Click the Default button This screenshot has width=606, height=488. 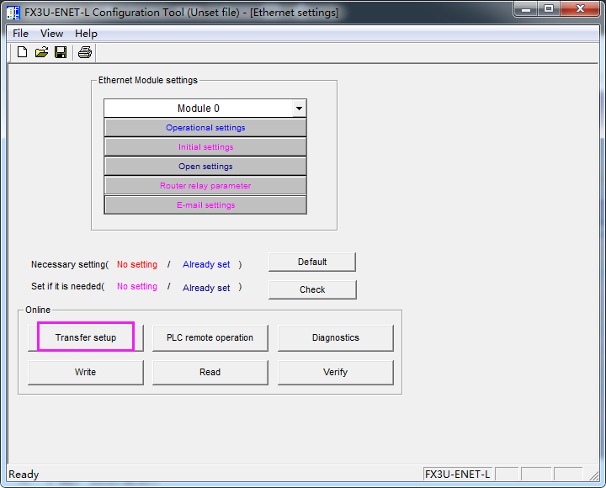pyautogui.click(x=312, y=262)
